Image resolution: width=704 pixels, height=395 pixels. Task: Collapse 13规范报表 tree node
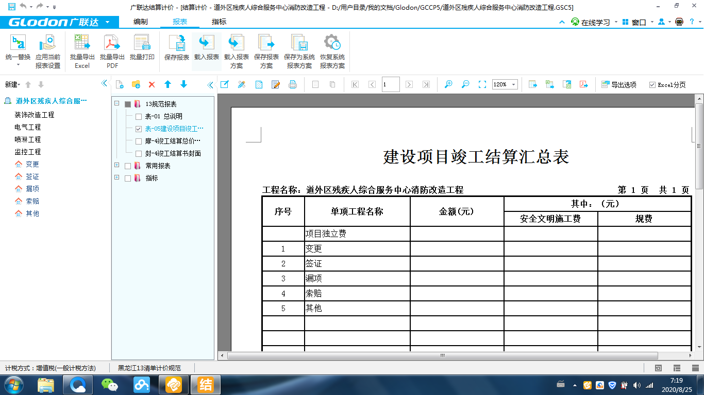coord(117,104)
